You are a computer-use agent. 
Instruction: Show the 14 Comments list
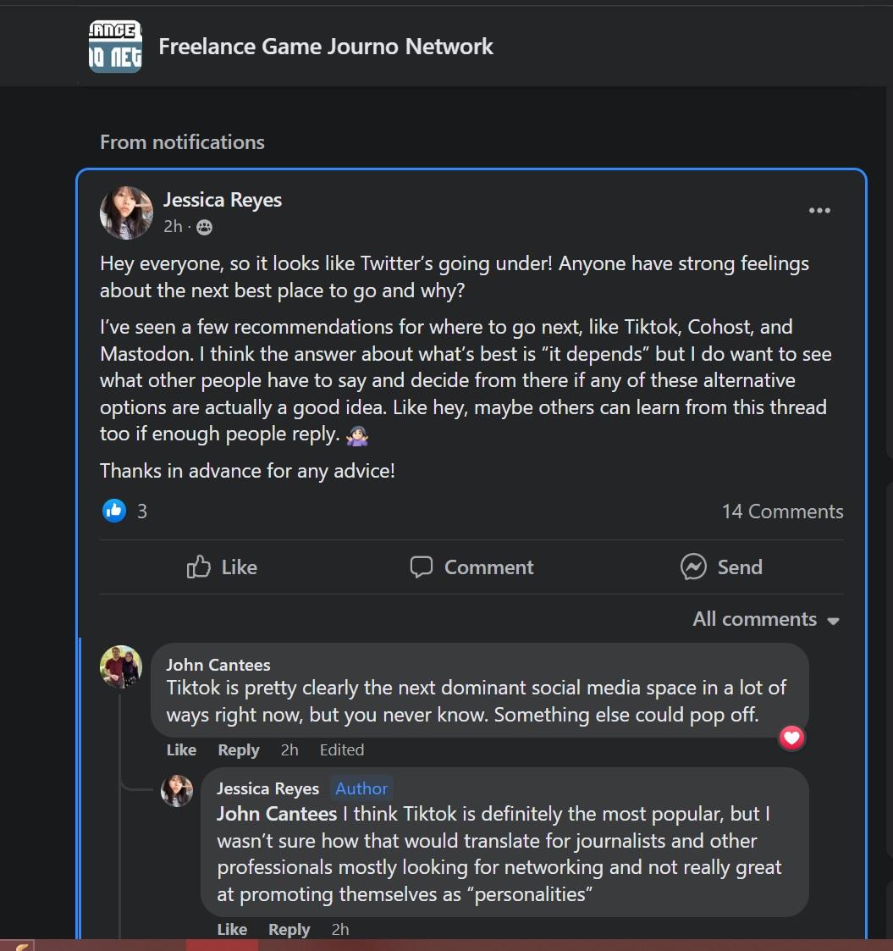click(782, 511)
